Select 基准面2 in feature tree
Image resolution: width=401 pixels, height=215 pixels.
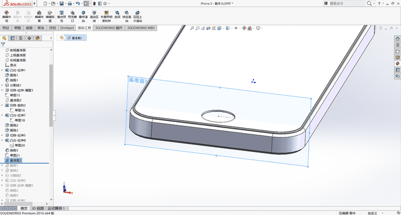[13, 100]
